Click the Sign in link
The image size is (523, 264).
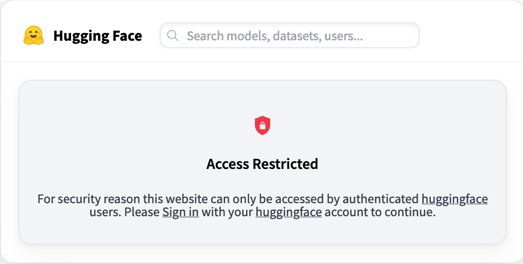point(180,212)
